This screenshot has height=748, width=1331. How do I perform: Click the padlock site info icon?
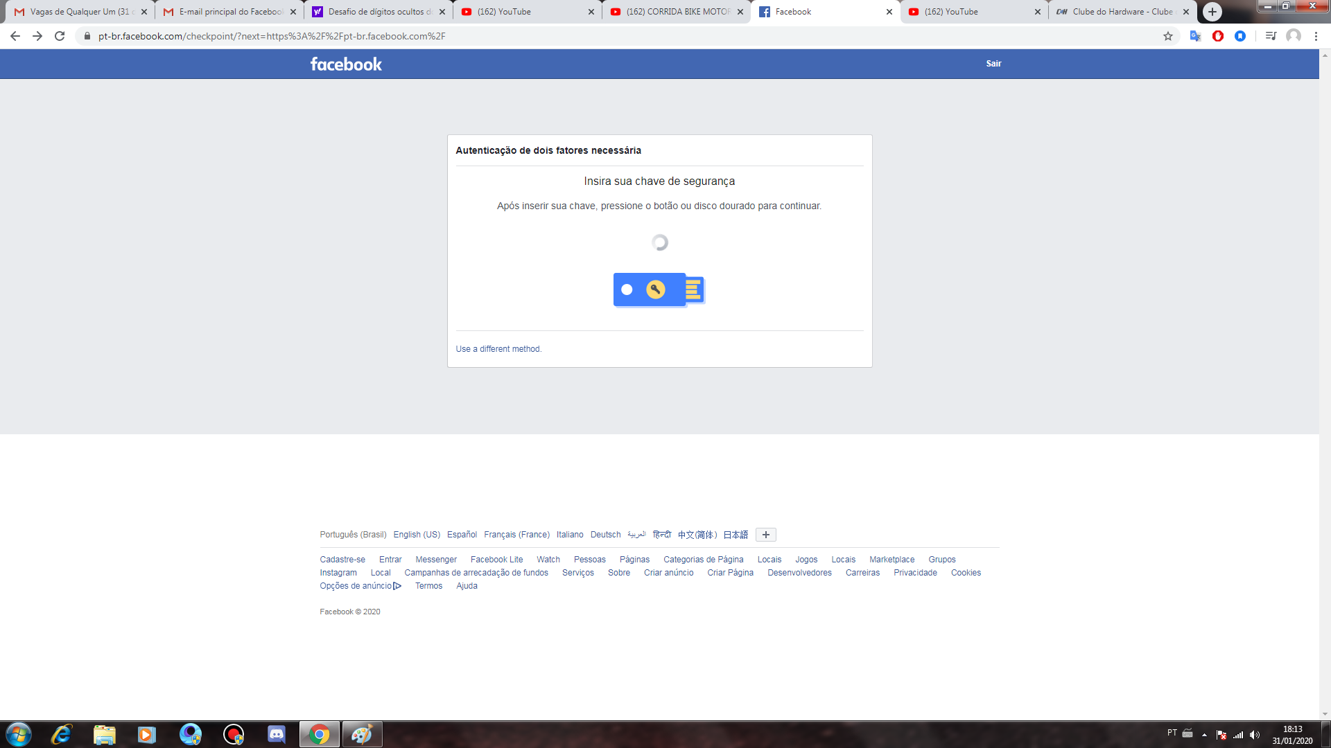87,36
